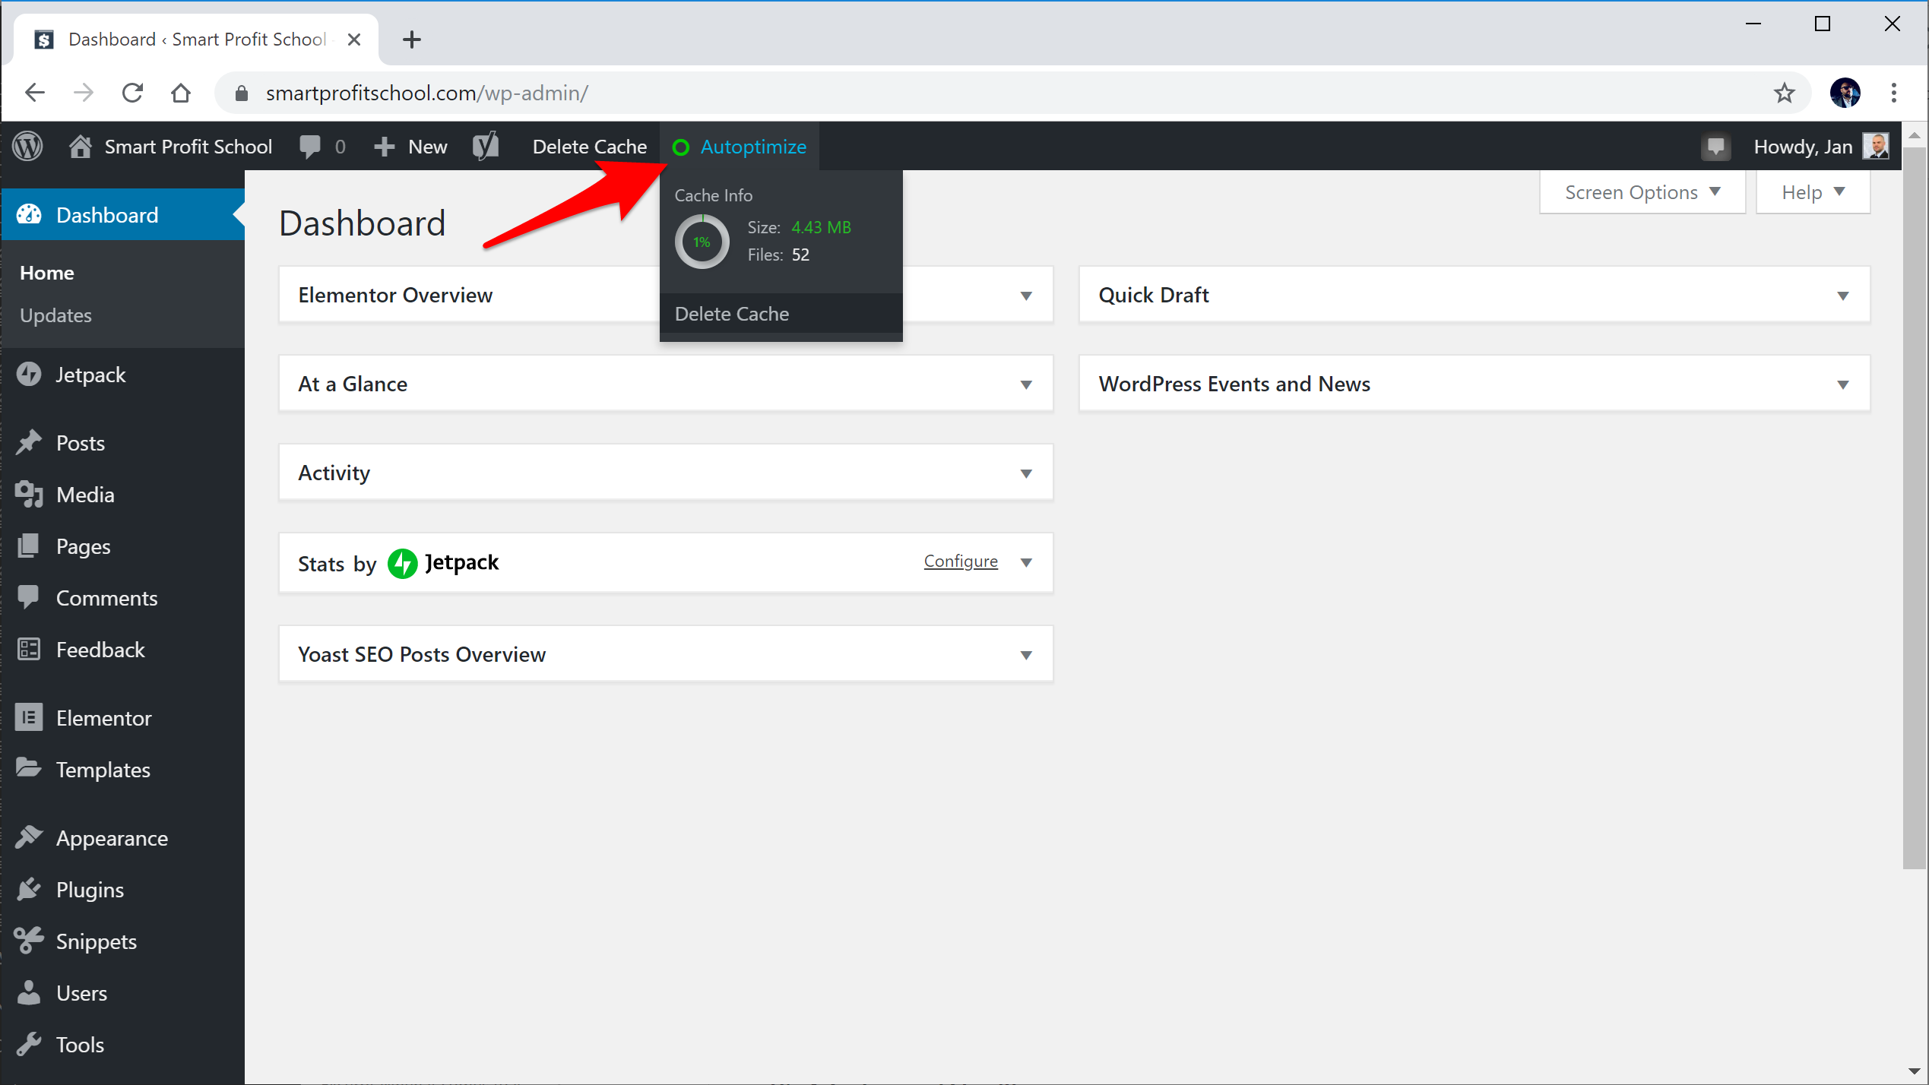Screen dimensions: 1929x1085
Task: Go to the browser home page
Action: [x=181, y=93]
